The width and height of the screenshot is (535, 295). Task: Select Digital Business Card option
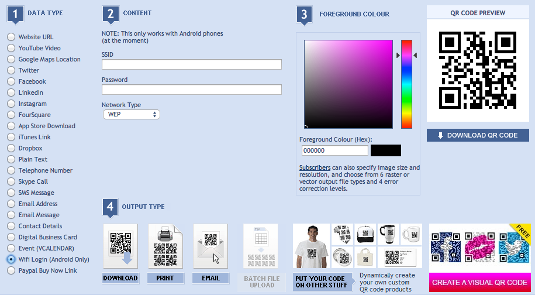click(11, 237)
